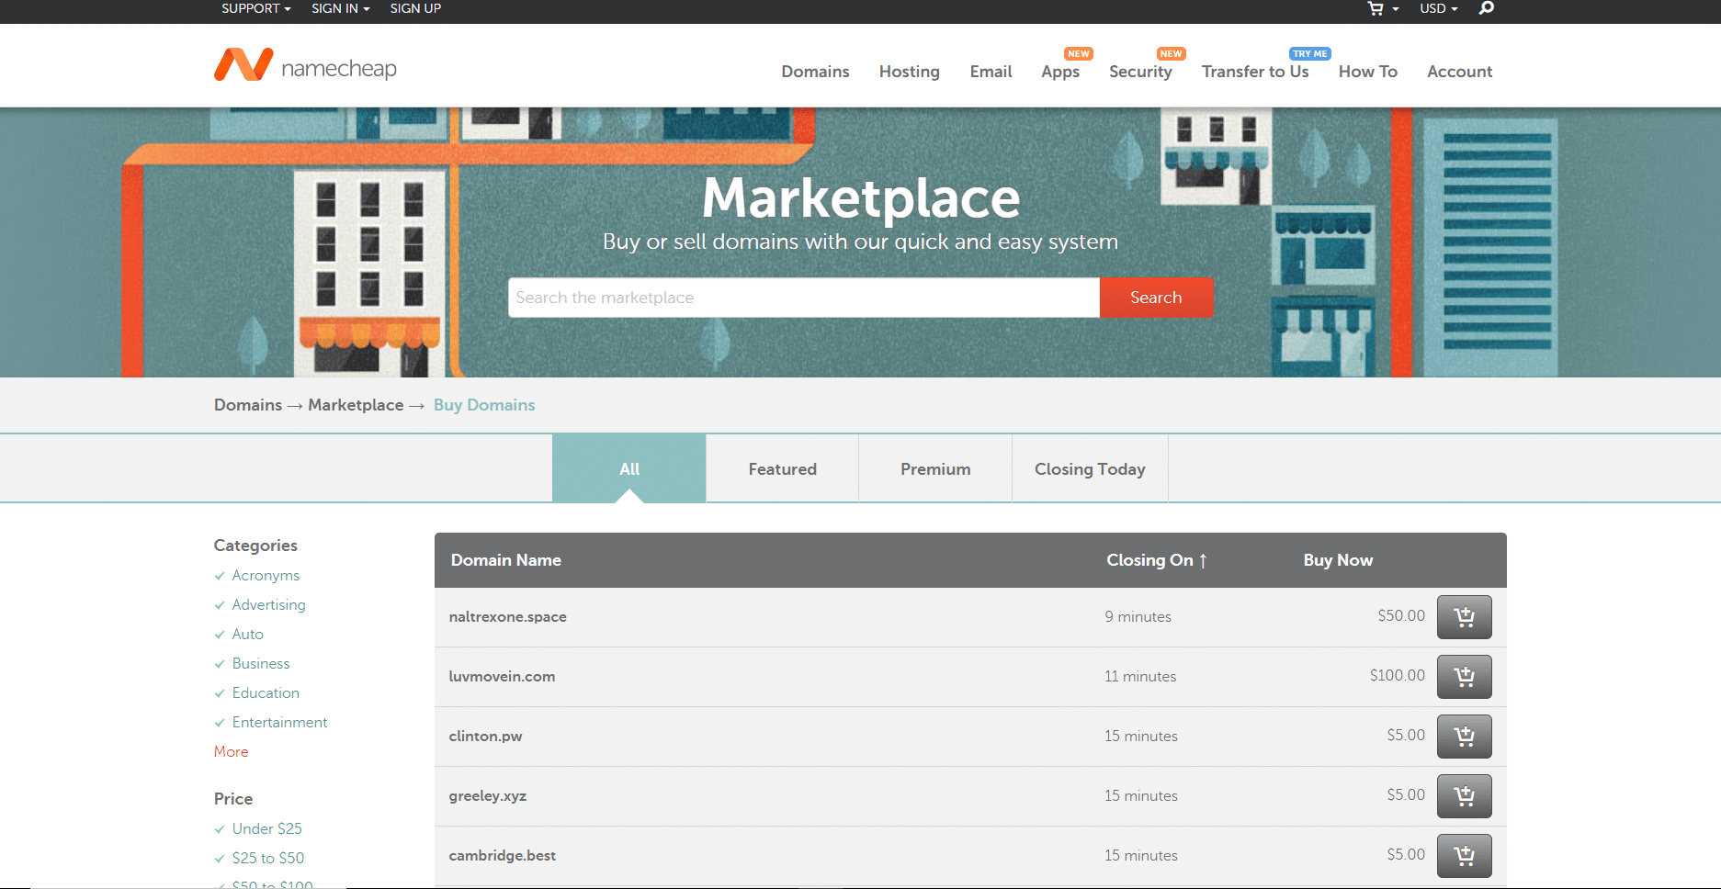This screenshot has width=1721, height=889.
Task: Switch to the Premium tab
Action: tap(935, 468)
